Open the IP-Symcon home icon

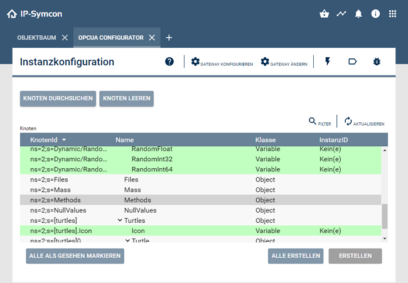[x=12, y=14]
